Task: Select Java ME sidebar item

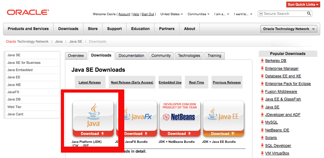Action: click(x=32, y=85)
